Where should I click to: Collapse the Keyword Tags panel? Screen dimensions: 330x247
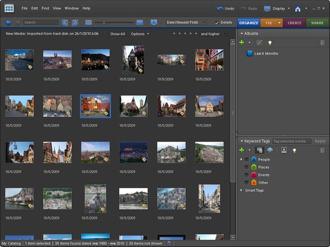click(x=242, y=141)
